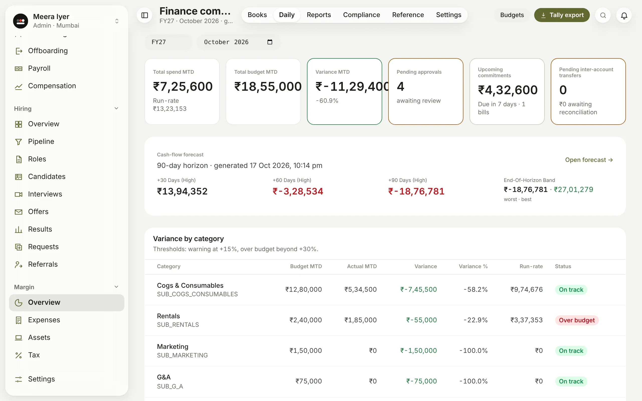
Task: Open the calendar picker for October 2026
Action: [x=270, y=42]
